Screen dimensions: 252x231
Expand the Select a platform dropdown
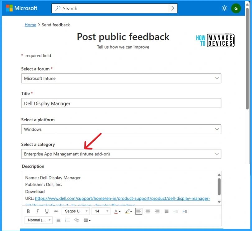click(x=121, y=129)
